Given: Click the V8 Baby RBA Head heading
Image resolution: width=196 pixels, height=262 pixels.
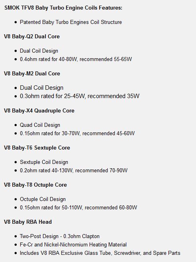Looking at the screenshot, I should pyautogui.click(x=28, y=222).
